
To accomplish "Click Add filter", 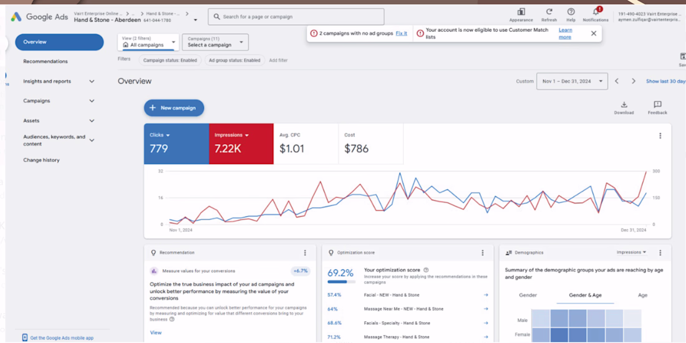I will pyautogui.click(x=278, y=60).
